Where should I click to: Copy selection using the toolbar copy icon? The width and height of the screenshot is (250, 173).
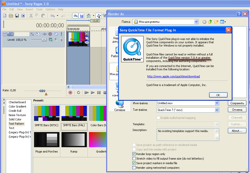37,15
